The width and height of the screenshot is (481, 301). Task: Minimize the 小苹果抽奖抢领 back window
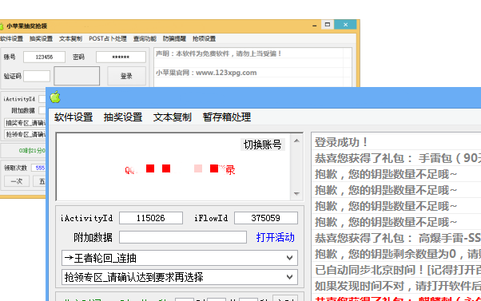coord(315,25)
